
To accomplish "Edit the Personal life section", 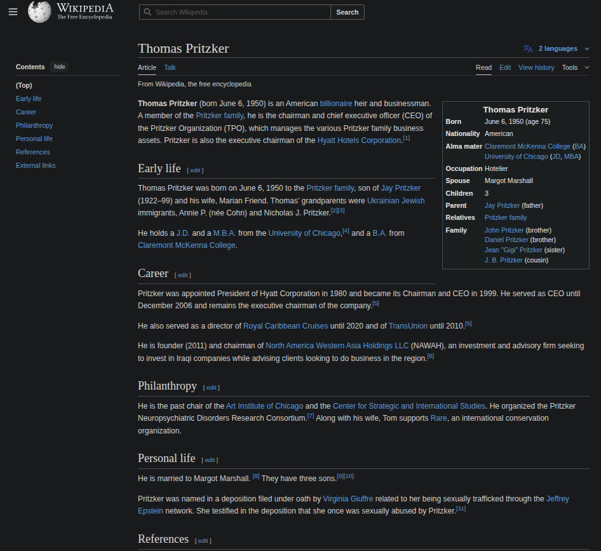I will tap(210, 460).
